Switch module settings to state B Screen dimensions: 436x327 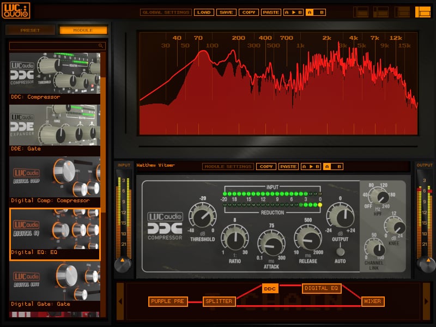[338, 167]
